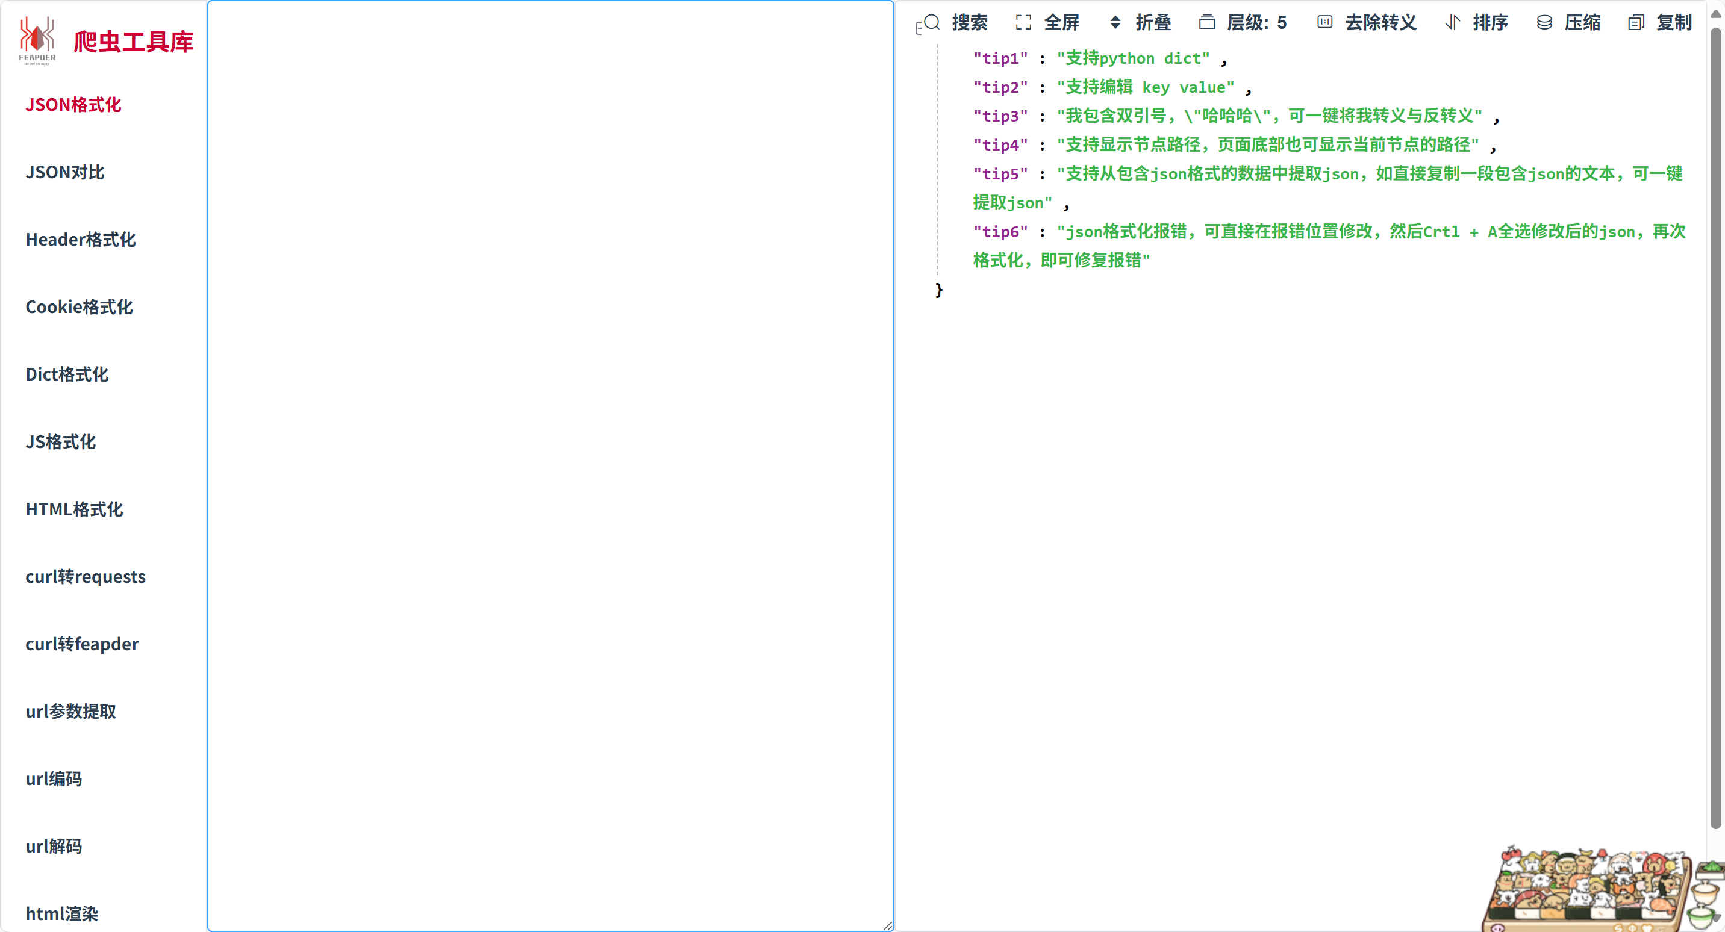
Task: Click the "tip5" key
Action: [1000, 174]
